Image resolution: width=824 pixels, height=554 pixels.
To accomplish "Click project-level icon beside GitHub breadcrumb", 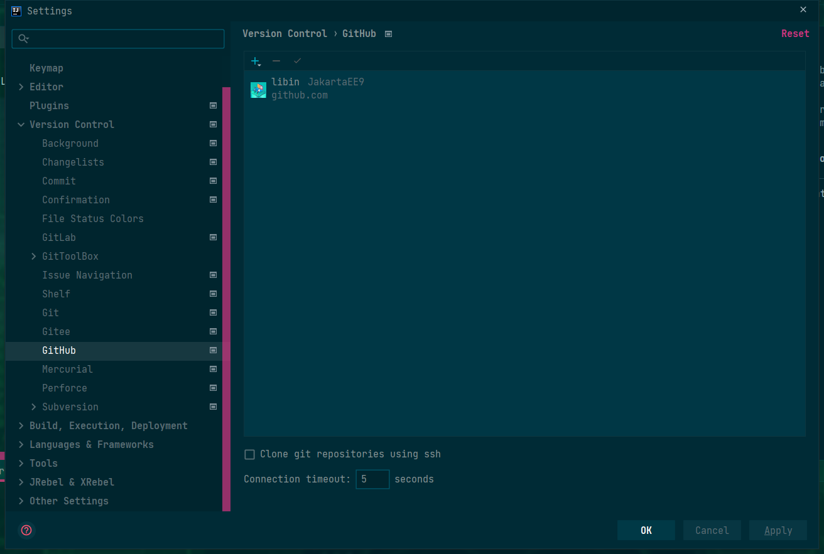I will click(x=388, y=34).
